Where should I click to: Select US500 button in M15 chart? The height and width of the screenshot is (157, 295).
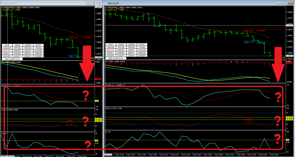17,45
